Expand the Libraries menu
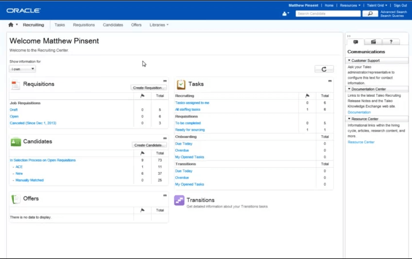 click(159, 25)
